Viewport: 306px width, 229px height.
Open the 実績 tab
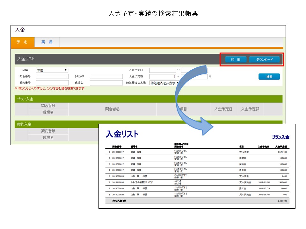pos(47,42)
